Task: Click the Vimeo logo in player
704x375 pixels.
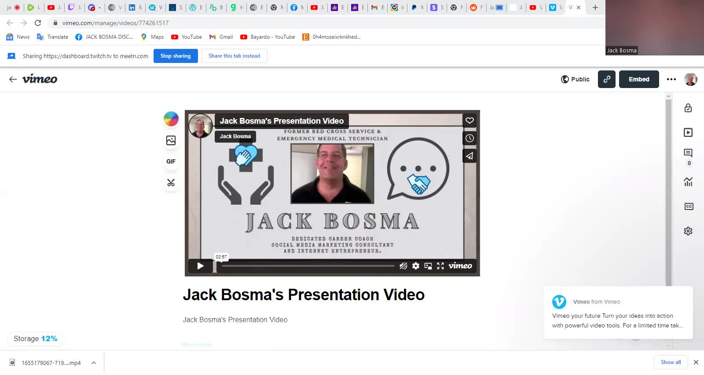Action: click(460, 266)
